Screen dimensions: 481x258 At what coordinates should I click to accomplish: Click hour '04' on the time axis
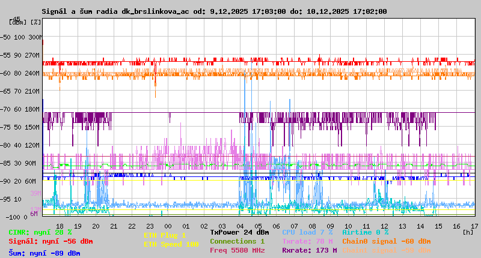tap(240, 226)
